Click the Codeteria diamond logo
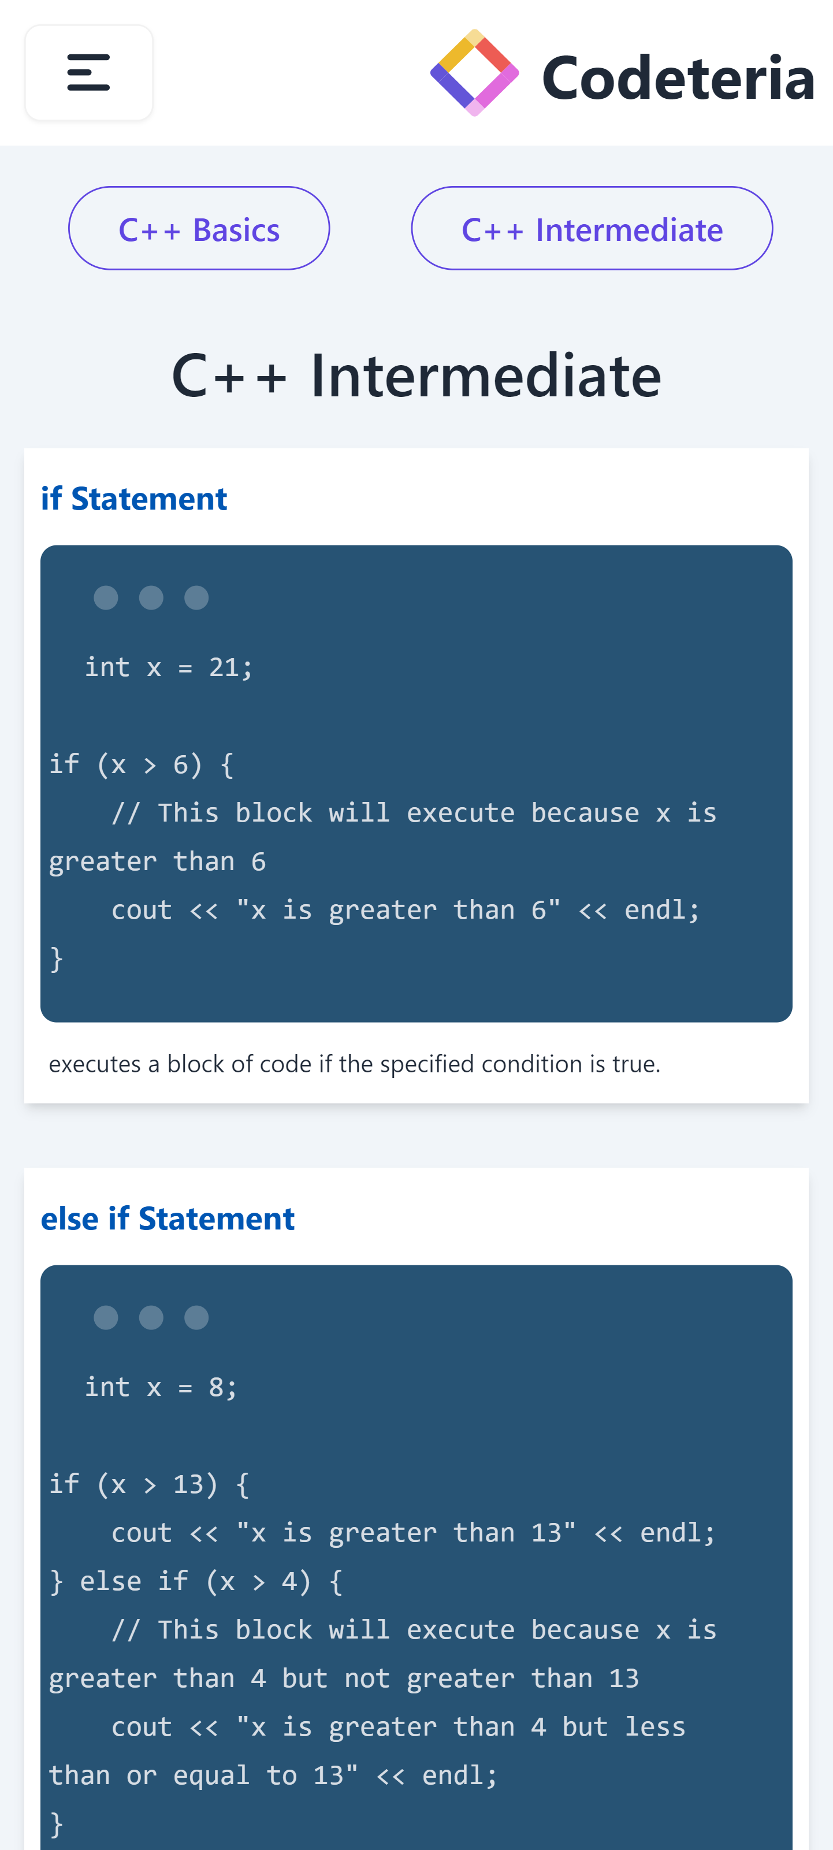 [x=474, y=73]
